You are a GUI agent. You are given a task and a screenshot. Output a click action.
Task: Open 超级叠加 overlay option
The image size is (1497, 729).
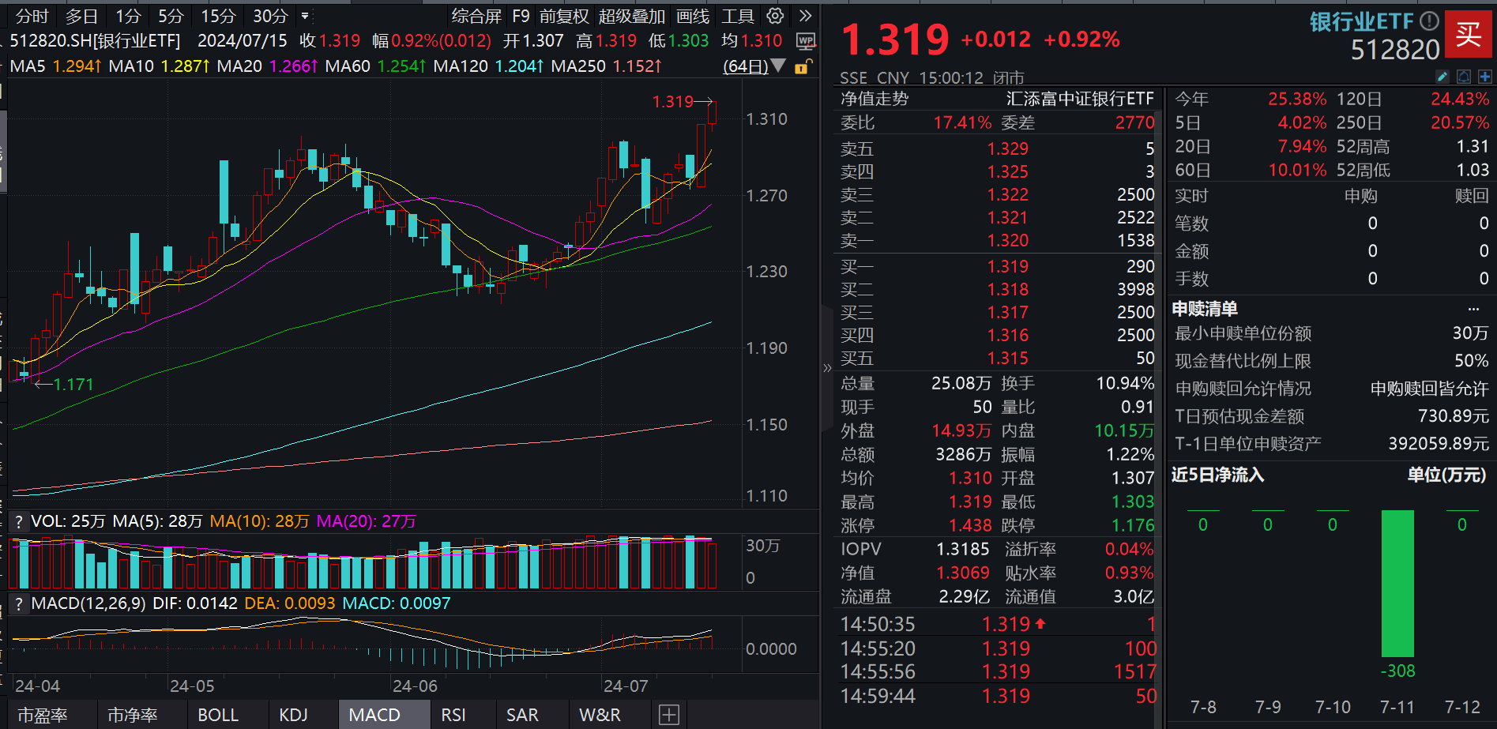[x=632, y=16]
